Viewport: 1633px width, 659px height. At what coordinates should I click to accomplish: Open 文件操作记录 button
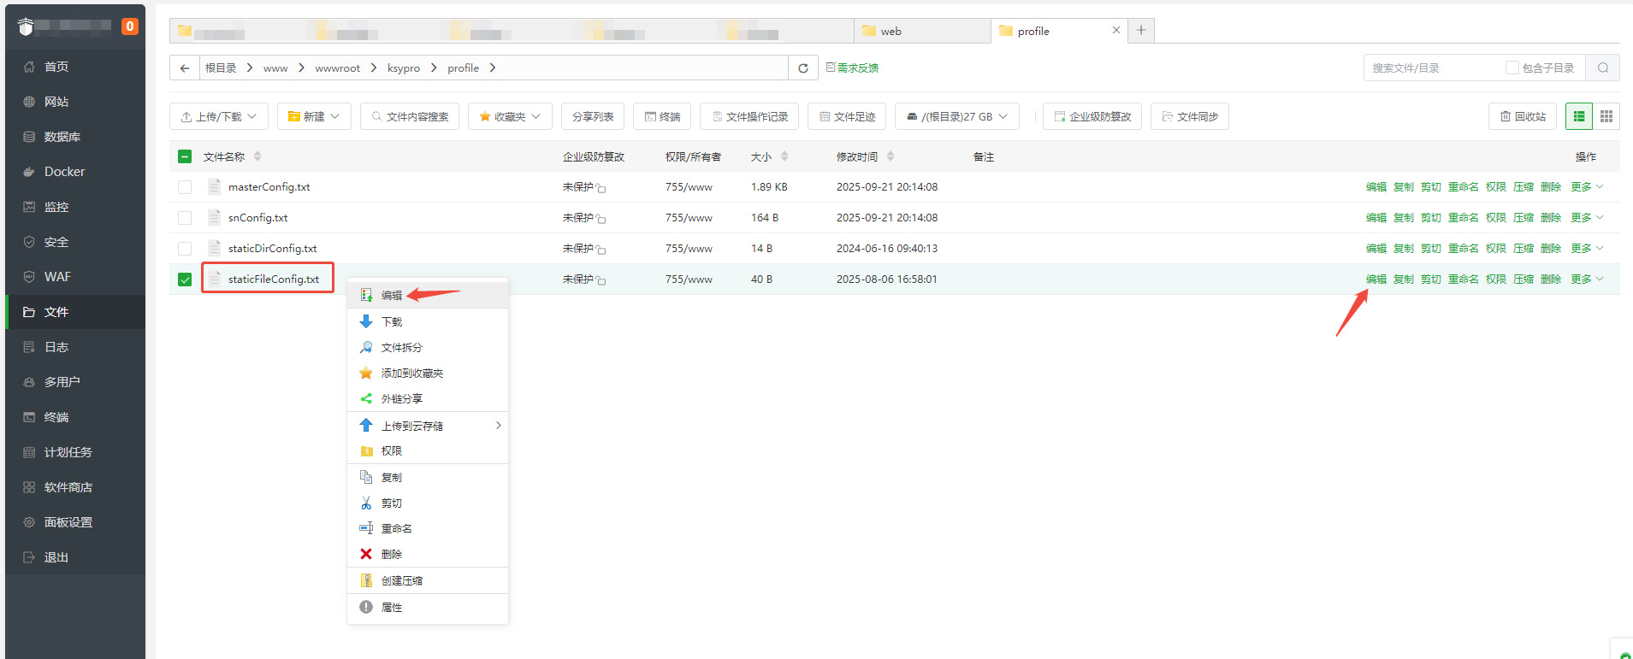pos(749,116)
